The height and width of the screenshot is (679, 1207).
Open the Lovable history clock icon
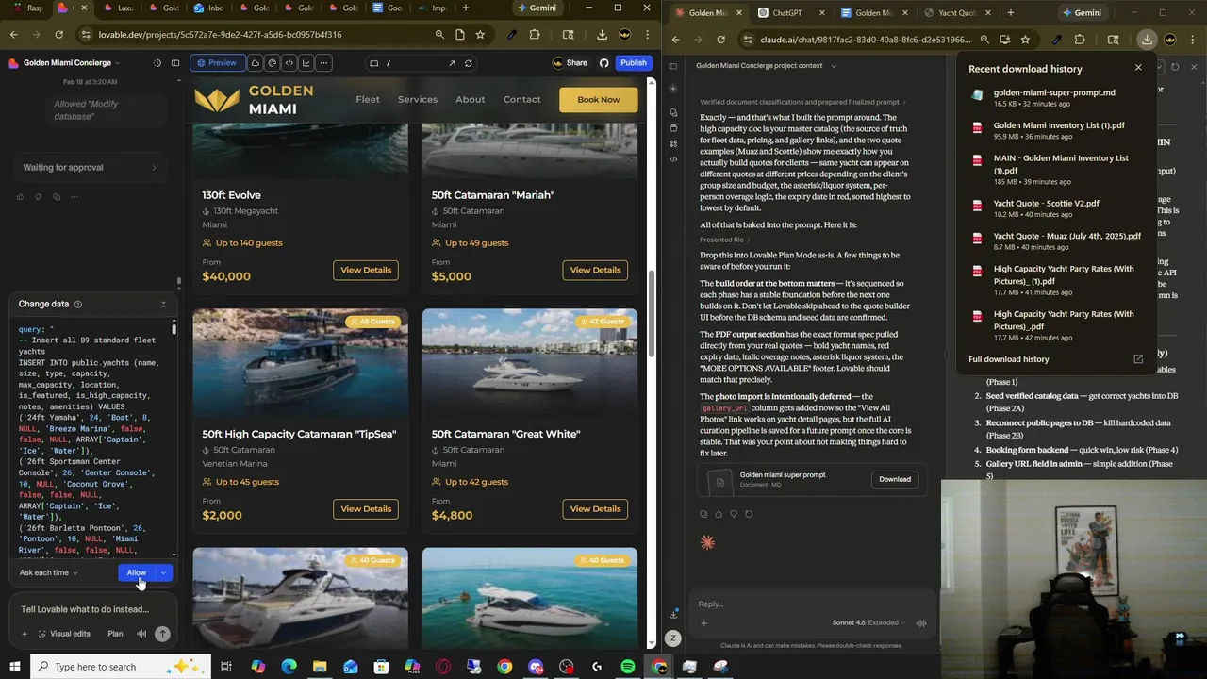pyautogui.click(x=157, y=63)
